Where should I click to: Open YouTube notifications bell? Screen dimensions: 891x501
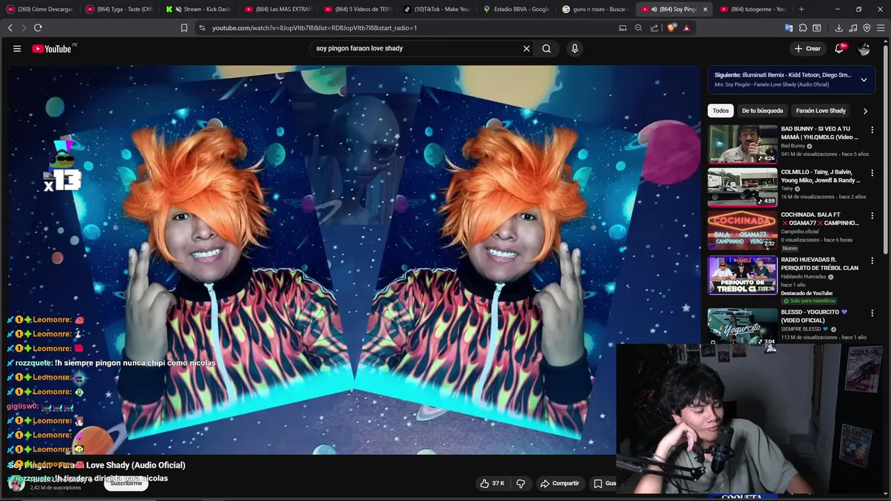(x=840, y=49)
